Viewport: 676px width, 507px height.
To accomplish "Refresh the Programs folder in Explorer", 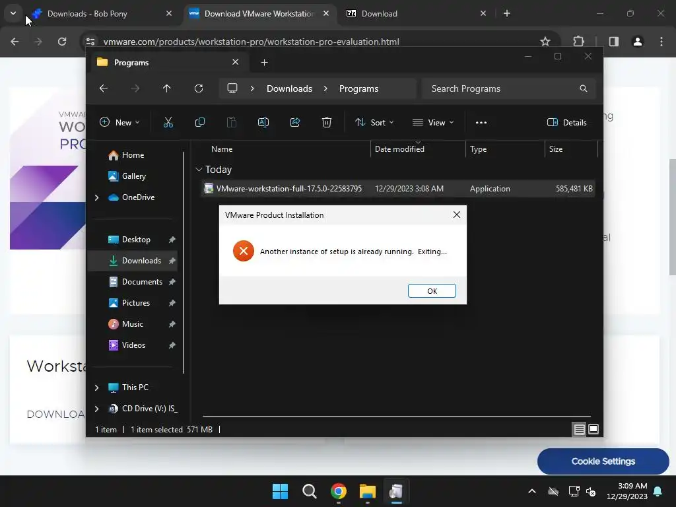I will 198,88.
